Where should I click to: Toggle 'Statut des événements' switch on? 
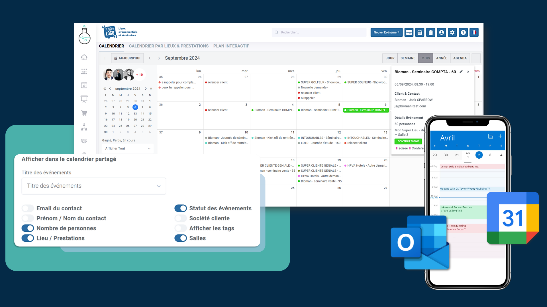coord(180,208)
